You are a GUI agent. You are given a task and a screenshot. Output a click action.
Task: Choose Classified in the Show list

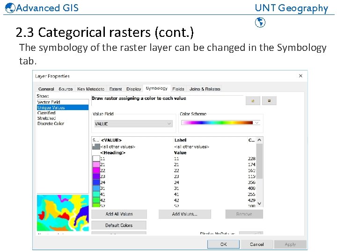point(63,113)
